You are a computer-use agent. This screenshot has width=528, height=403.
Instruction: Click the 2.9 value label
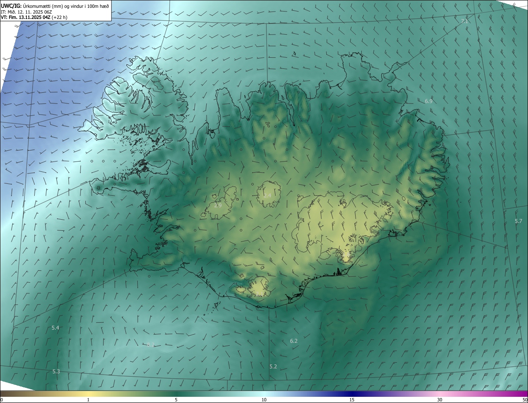(218, 205)
